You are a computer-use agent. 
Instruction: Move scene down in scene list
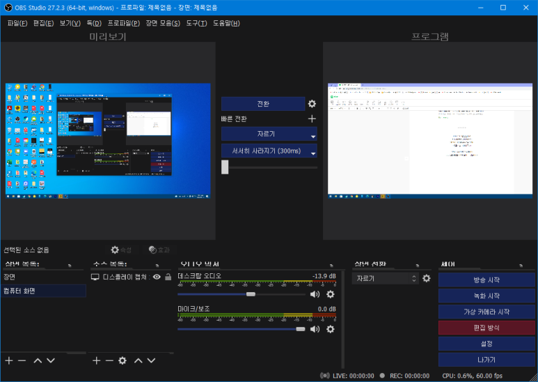[50, 360]
